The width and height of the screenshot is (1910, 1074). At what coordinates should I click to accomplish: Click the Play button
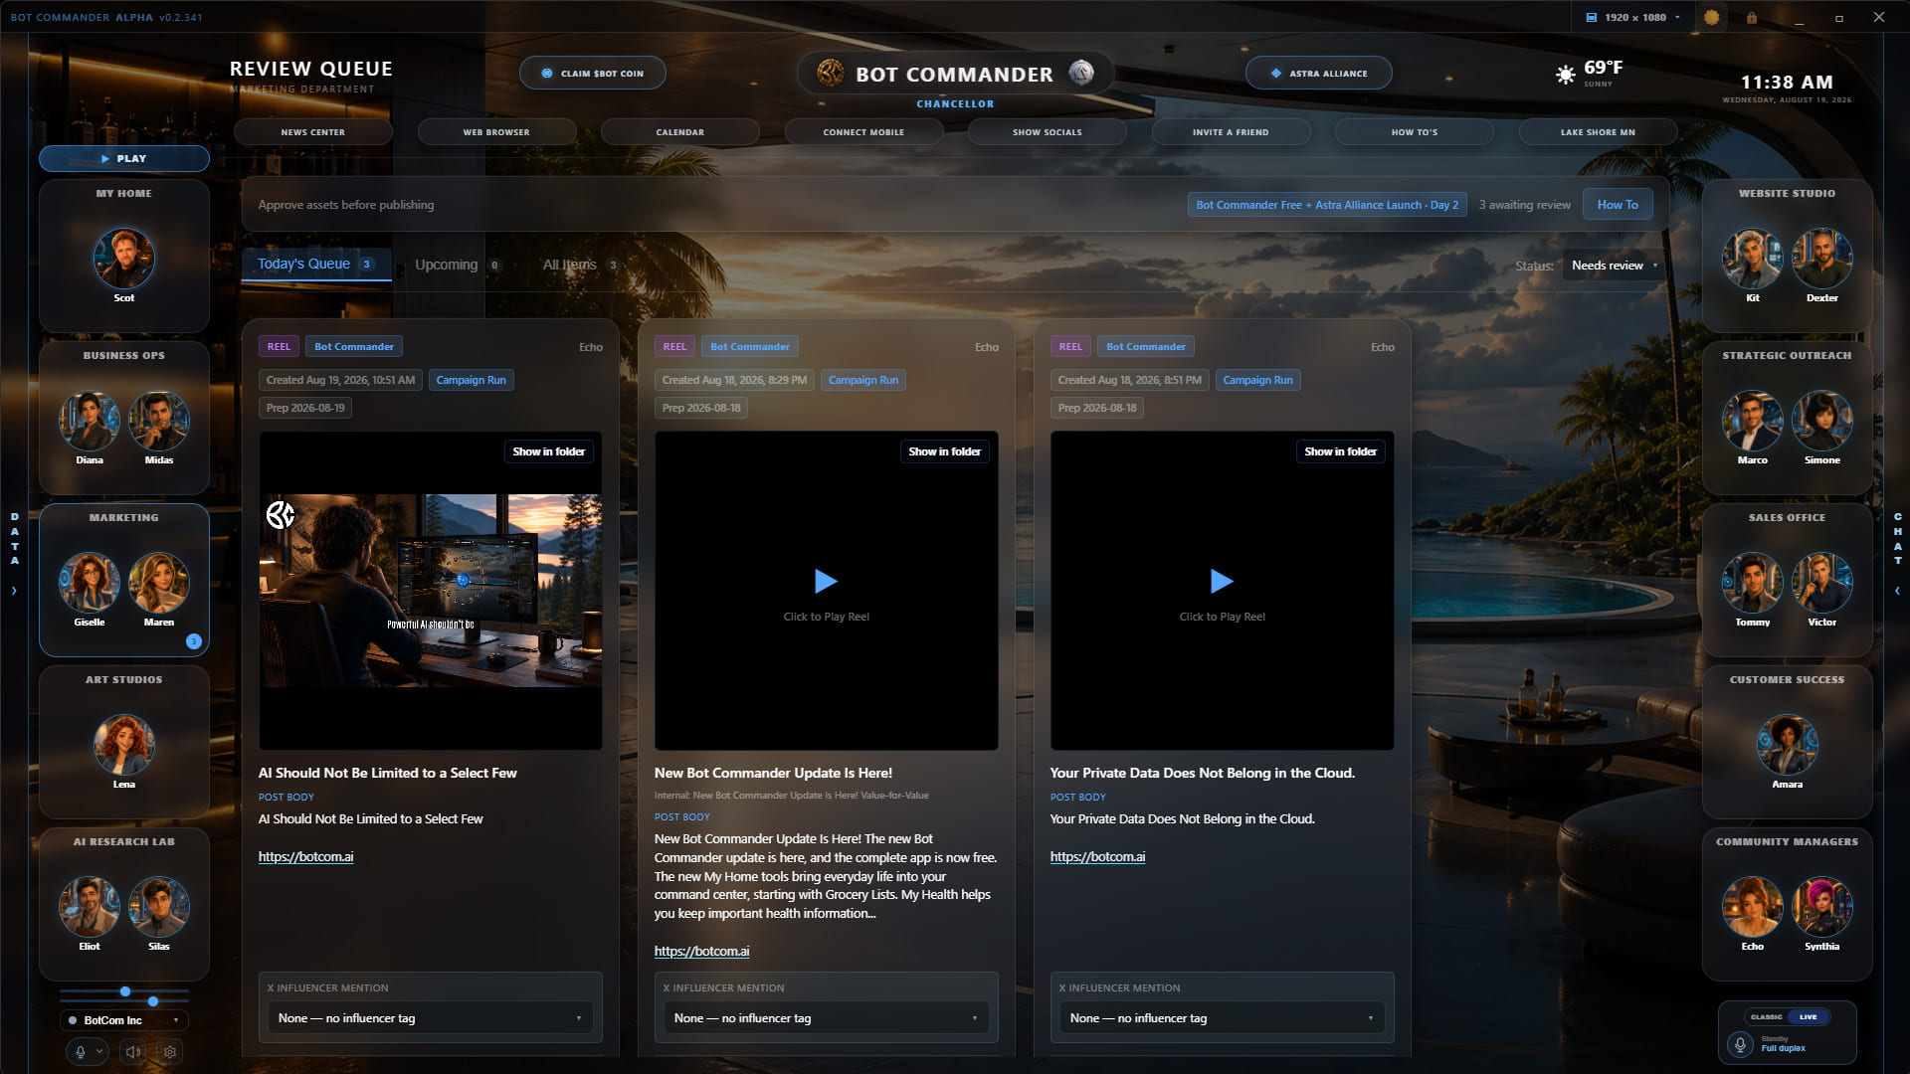coord(123,158)
